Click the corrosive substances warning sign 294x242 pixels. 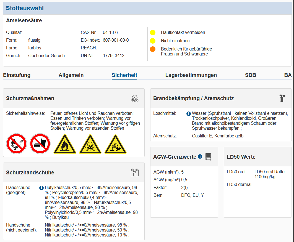tap(116, 144)
